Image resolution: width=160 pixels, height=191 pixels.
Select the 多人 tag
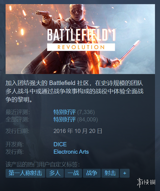coord(55,173)
